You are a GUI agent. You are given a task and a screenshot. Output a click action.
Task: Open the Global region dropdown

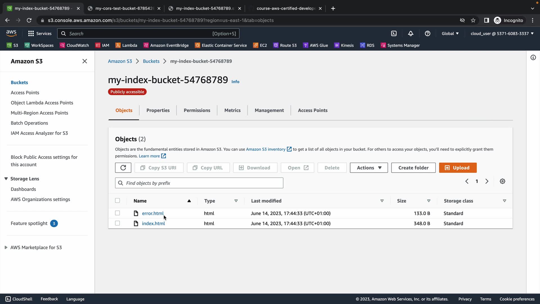[450, 33]
